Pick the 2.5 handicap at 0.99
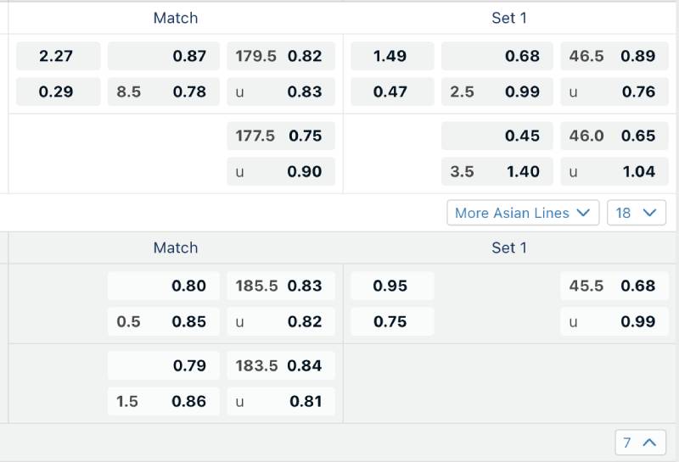The image size is (679, 462). [x=497, y=92]
